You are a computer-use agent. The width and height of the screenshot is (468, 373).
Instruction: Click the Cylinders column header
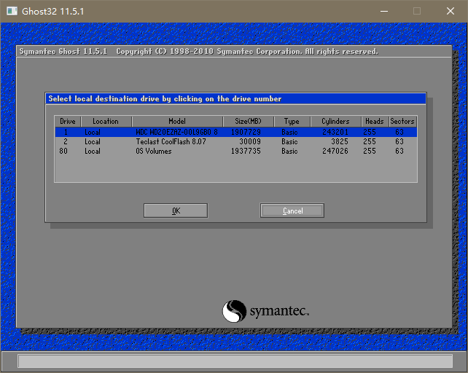click(335, 121)
